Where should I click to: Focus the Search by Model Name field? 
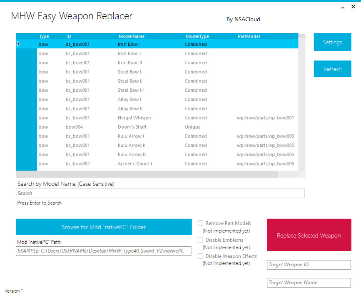click(x=160, y=193)
